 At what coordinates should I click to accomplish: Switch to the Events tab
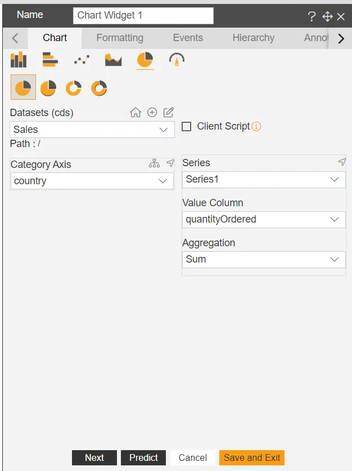pyautogui.click(x=188, y=38)
